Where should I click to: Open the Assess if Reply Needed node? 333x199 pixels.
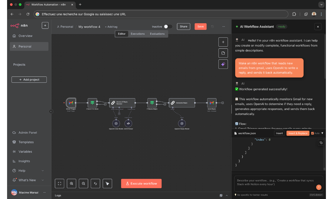tap(122, 103)
